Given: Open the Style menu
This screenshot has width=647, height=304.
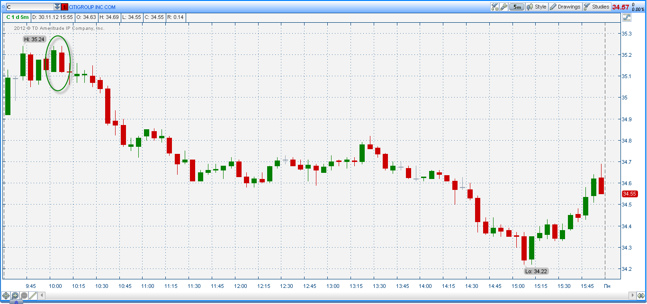Looking at the screenshot, I should pyautogui.click(x=537, y=7).
